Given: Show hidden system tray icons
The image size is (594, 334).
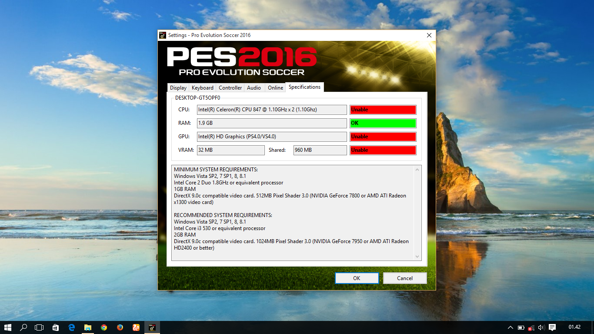Looking at the screenshot, I should 511,327.
